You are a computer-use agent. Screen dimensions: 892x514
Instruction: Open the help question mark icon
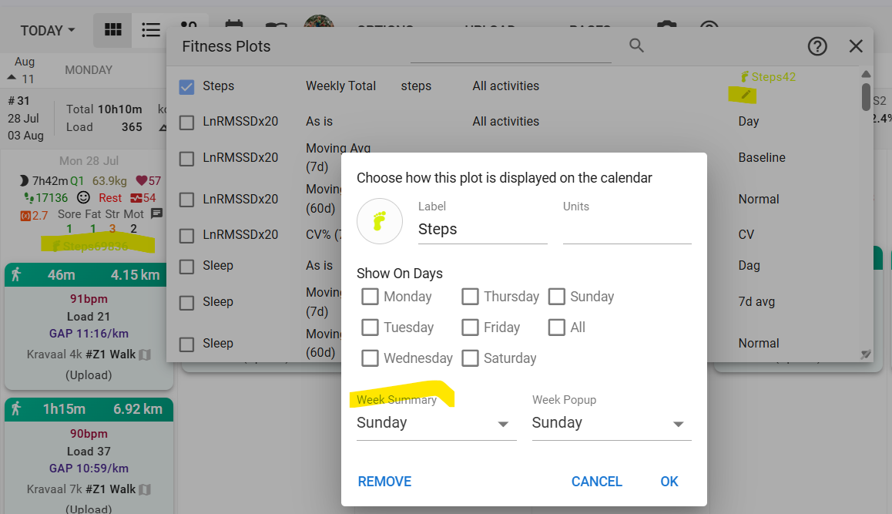tap(817, 46)
